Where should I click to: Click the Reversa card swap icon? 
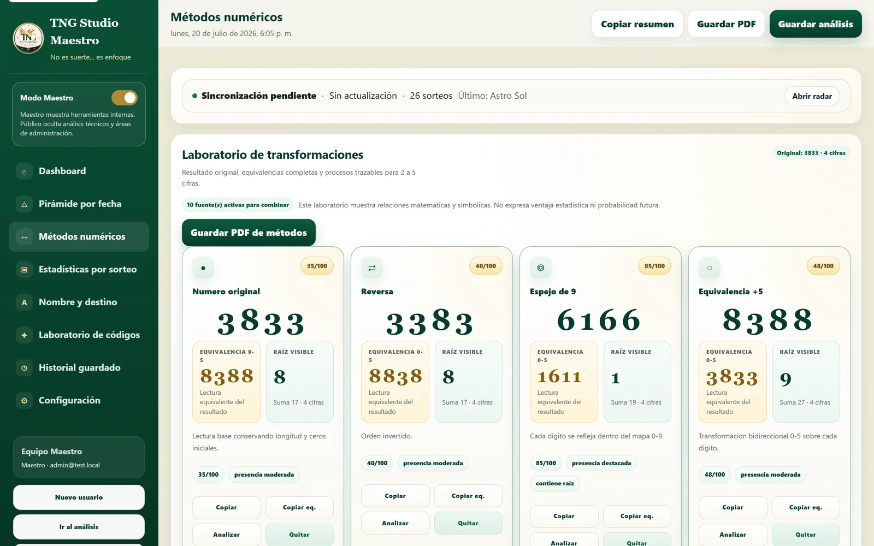coord(372,268)
